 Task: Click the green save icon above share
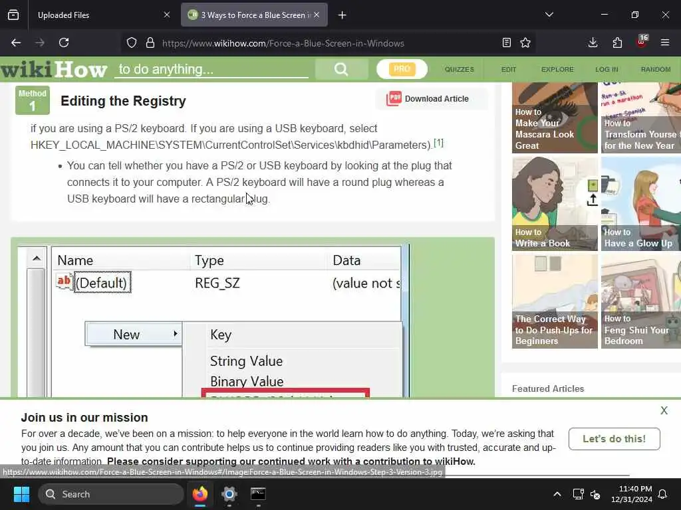click(x=593, y=186)
